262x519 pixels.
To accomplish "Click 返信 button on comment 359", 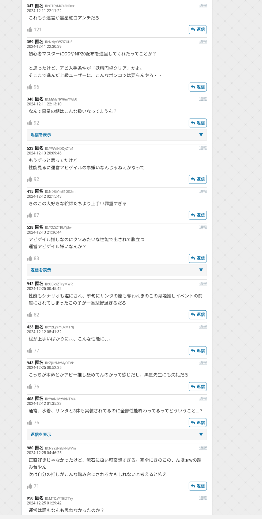I will coord(197,87).
